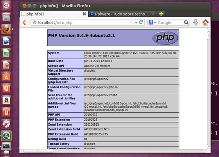Click 'Jun 11 2013 12:48:42' build date
This screenshot has height=157, width=219.
98,61
